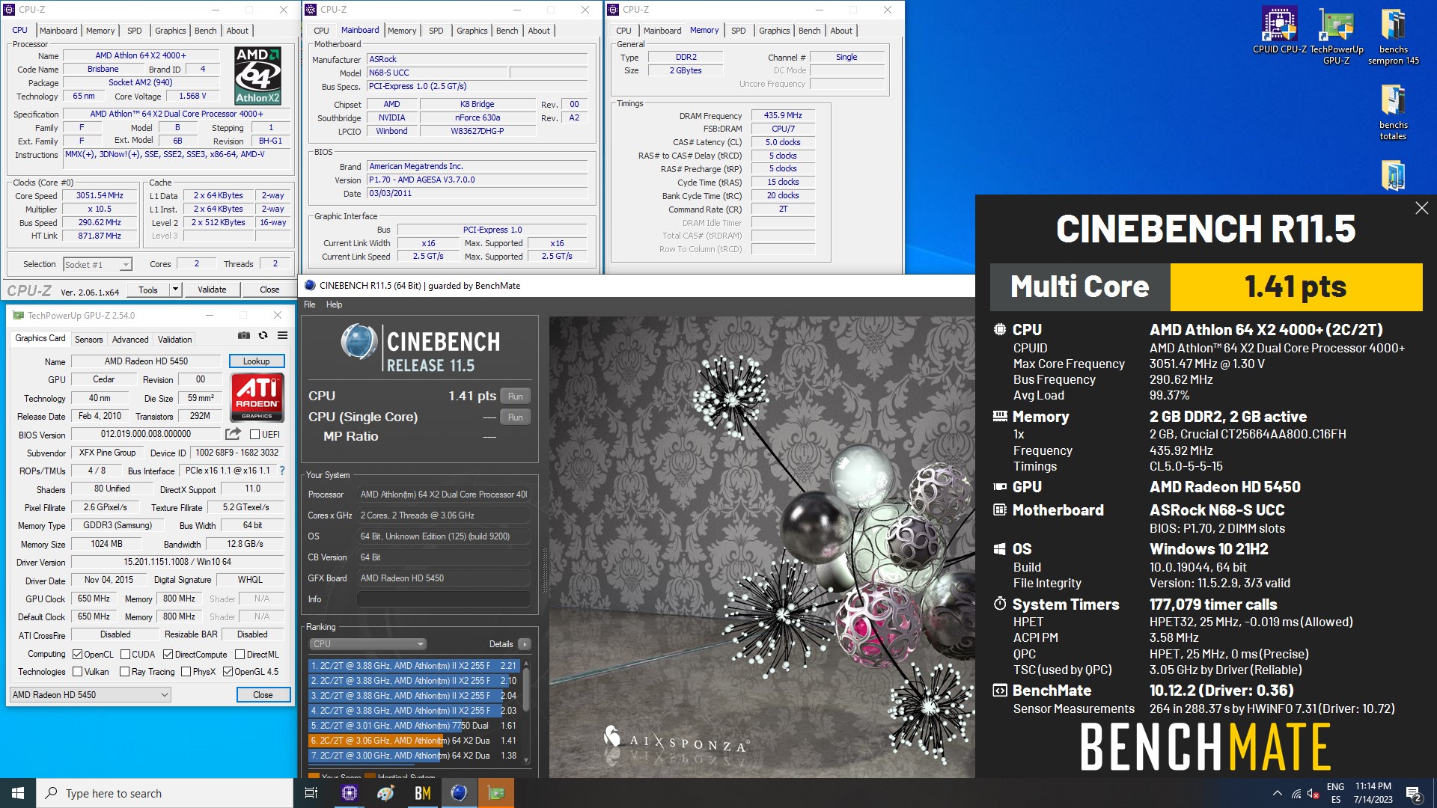Click the muted volume tray icon
This screenshot has width=1437, height=808.
(x=1313, y=794)
